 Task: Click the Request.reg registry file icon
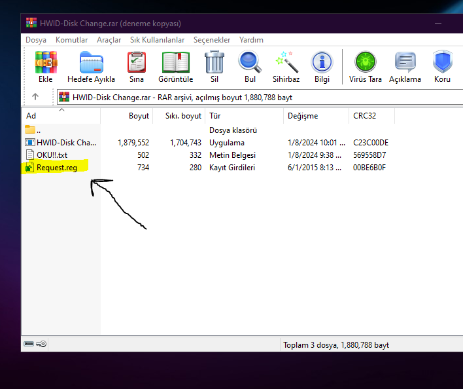30,167
